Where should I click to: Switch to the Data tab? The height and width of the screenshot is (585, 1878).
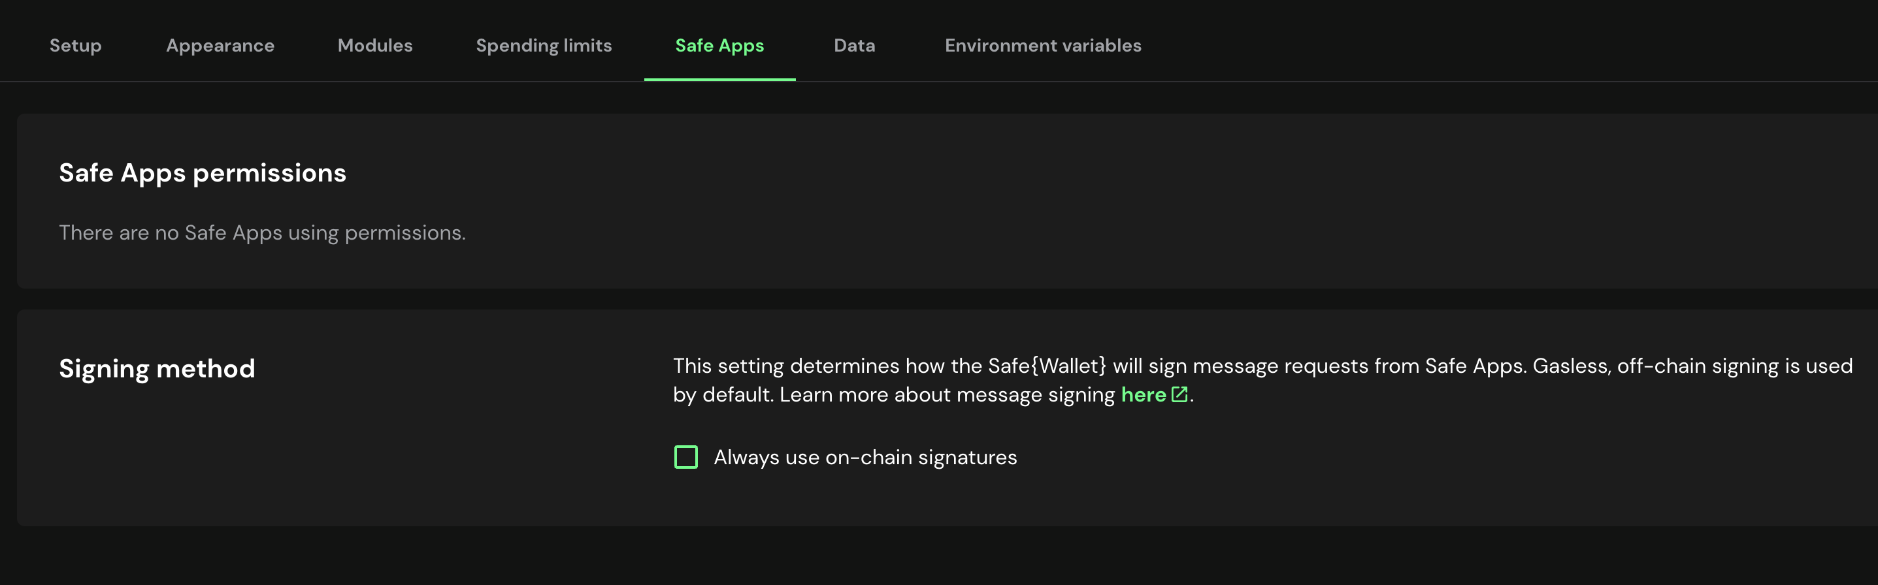point(853,45)
